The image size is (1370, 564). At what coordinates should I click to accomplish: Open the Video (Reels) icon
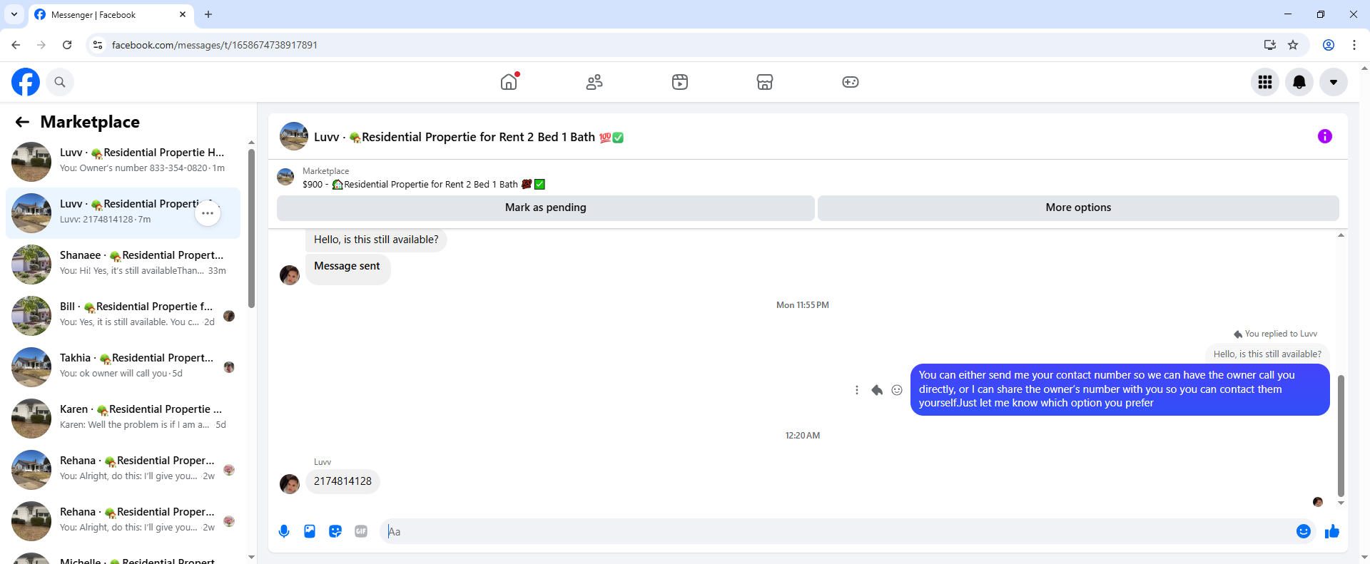(680, 82)
